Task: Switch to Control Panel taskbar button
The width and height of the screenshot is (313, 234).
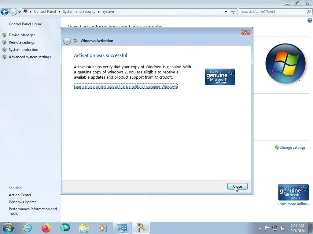Action: (x=122, y=228)
